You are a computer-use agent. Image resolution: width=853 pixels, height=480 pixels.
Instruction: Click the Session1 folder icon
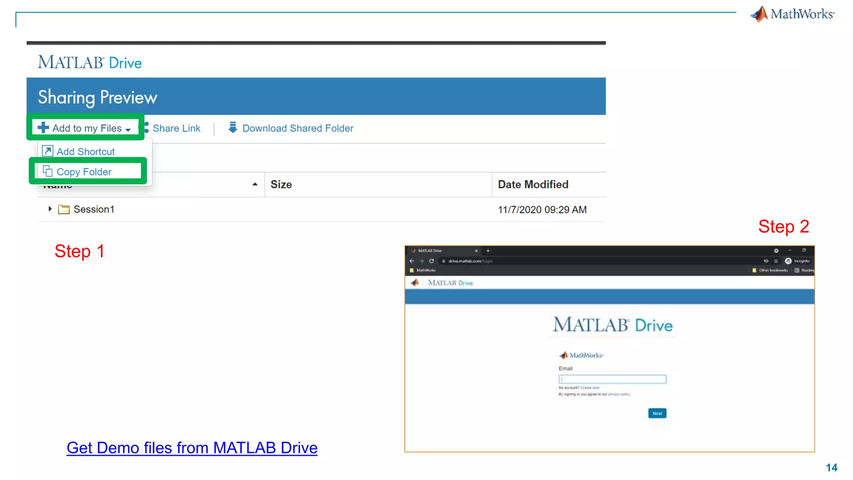64,209
